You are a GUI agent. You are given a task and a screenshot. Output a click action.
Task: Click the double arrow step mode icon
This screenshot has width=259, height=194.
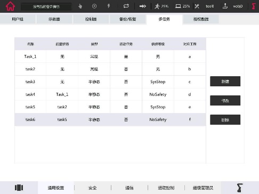pyautogui.click(x=143, y=6)
